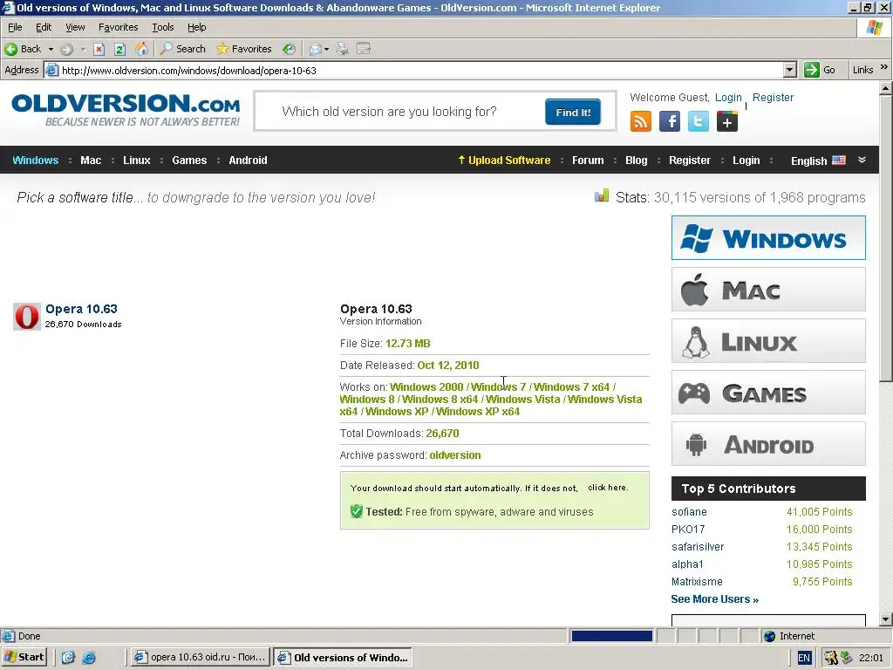Open the Tools menu
Screen dimensions: 893x670
tap(163, 27)
